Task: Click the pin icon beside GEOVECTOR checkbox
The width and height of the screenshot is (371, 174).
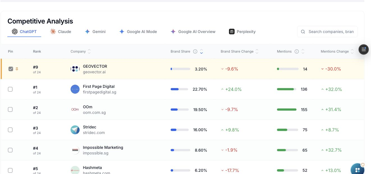Action: click(x=17, y=69)
